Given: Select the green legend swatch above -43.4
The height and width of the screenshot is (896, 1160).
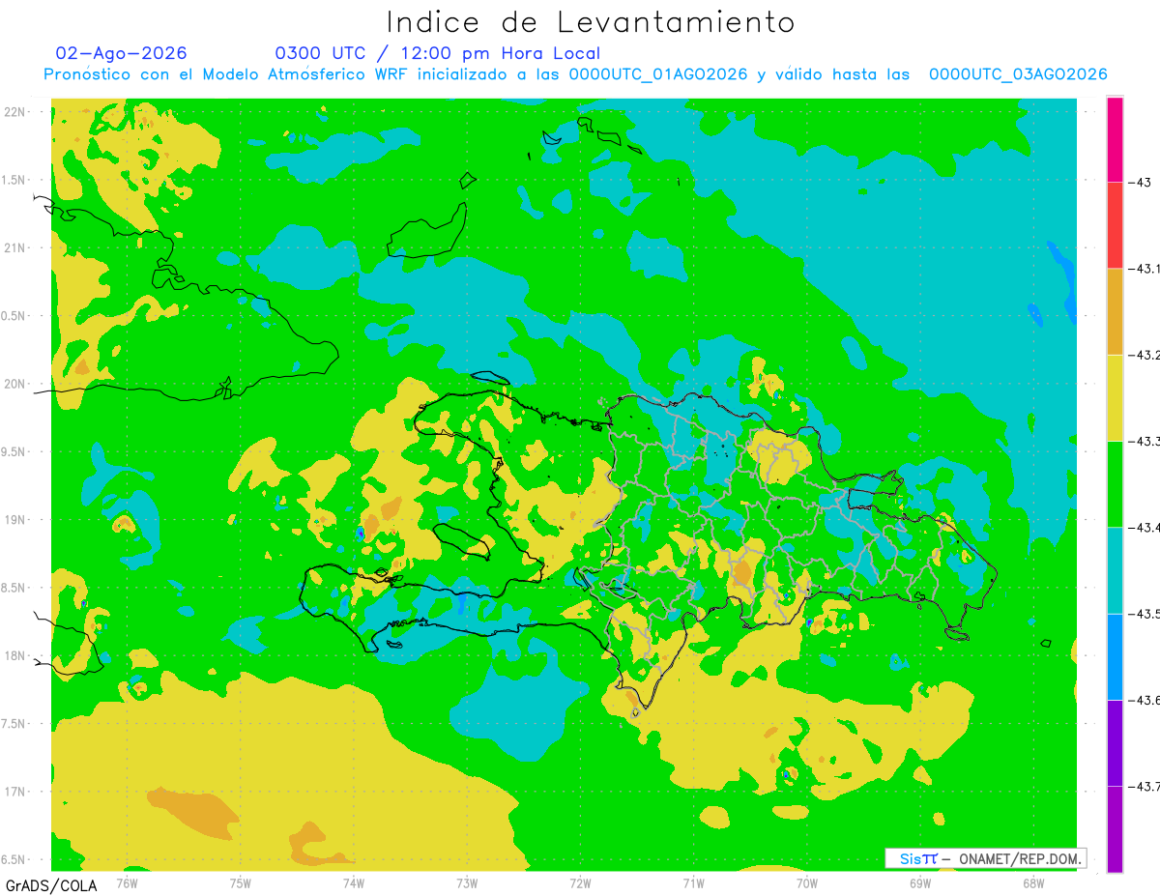Looking at the screenshot, I should [x=1115, y=483].
